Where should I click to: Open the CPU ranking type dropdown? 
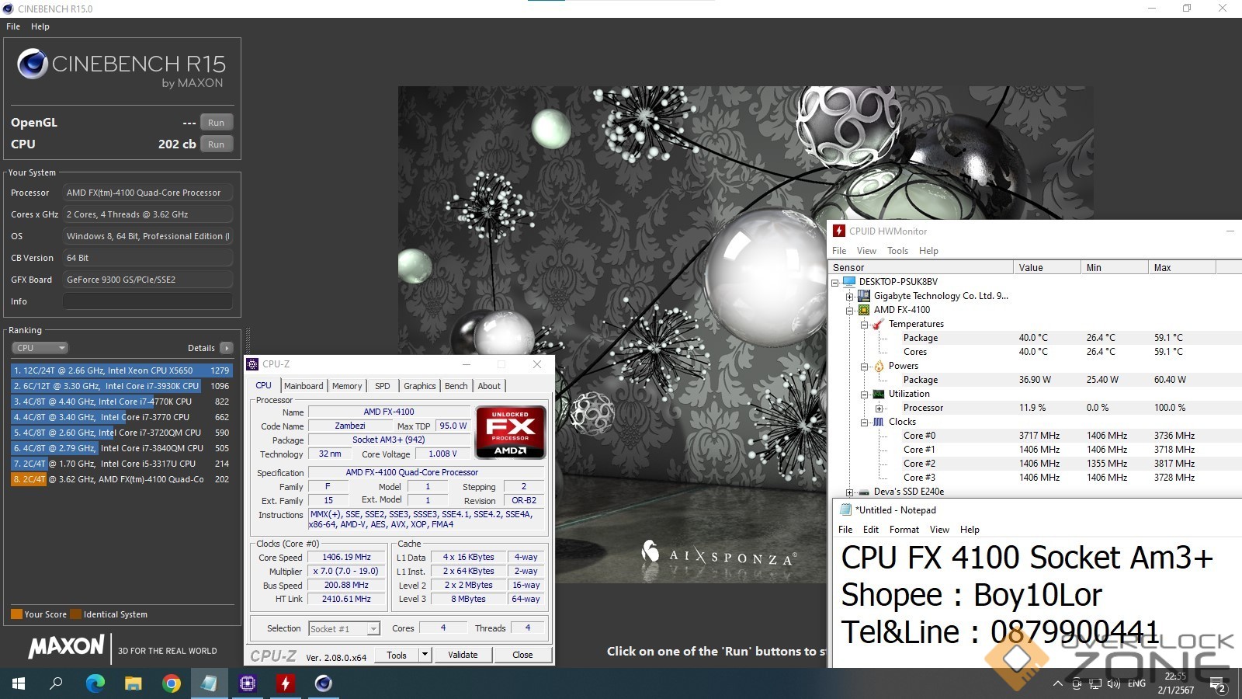[x=40, y=348]
